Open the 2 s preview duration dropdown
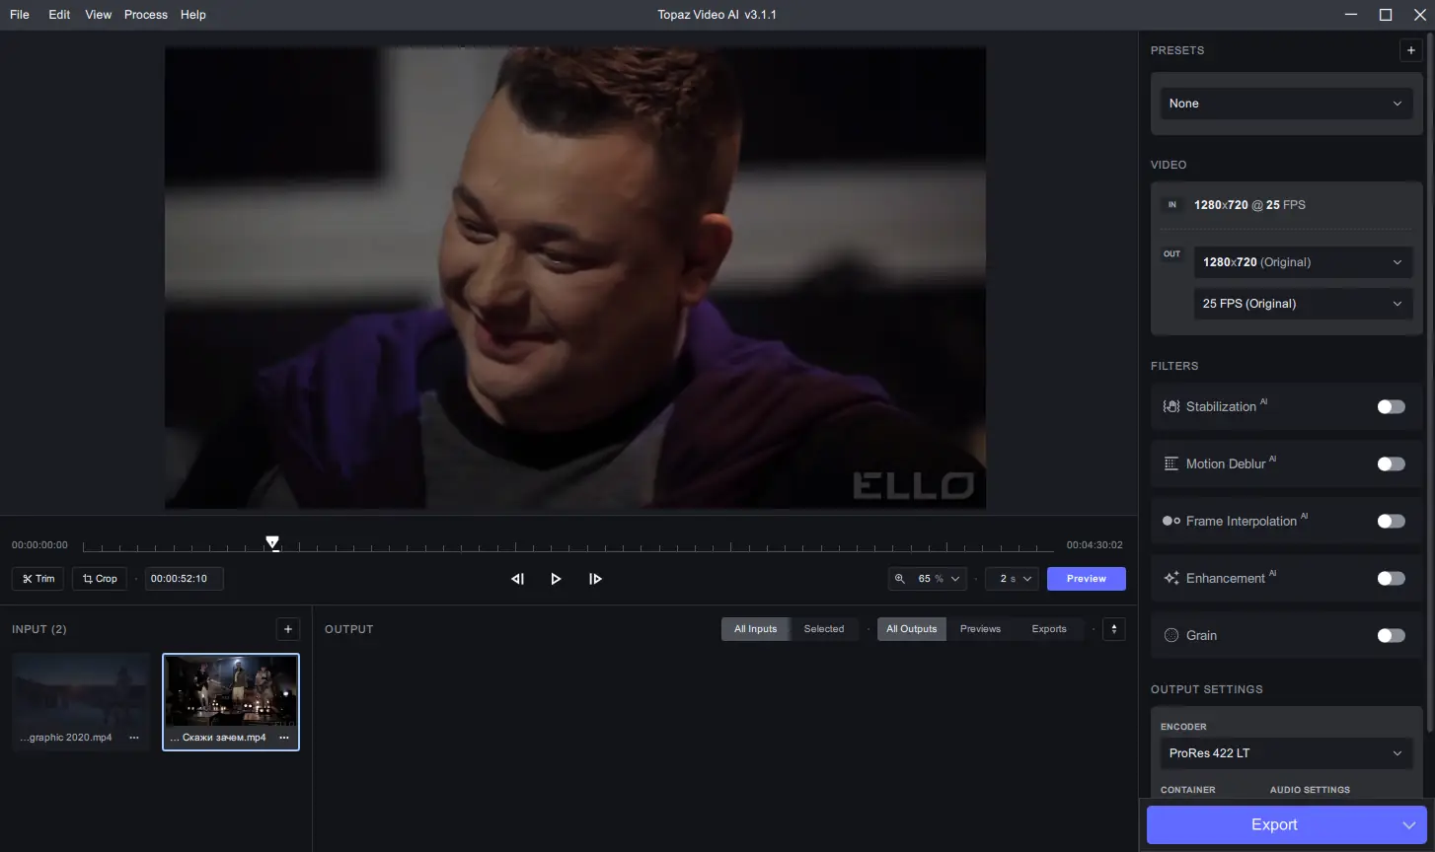Image resolution: width=1435 pixels, height=852 pixels. click(1012, 579)
